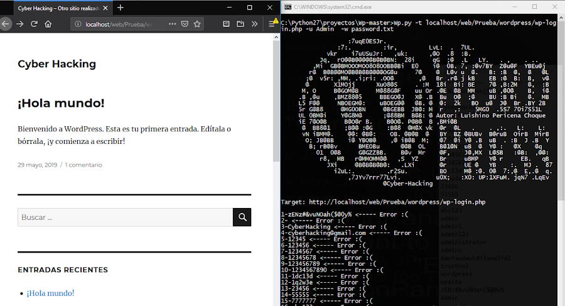Go back in Firefox browser
565x306 pixels.
pos(5,24)
